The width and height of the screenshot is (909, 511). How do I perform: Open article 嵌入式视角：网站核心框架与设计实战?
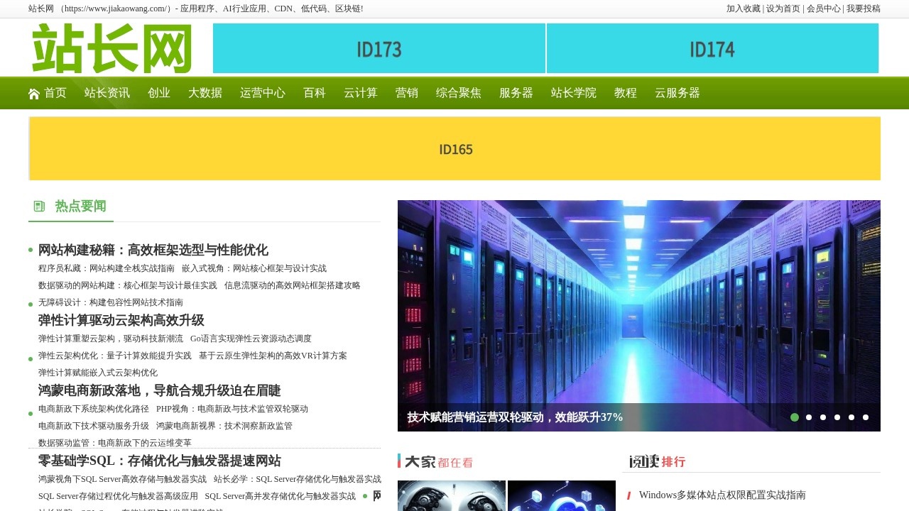pos(254,268)
